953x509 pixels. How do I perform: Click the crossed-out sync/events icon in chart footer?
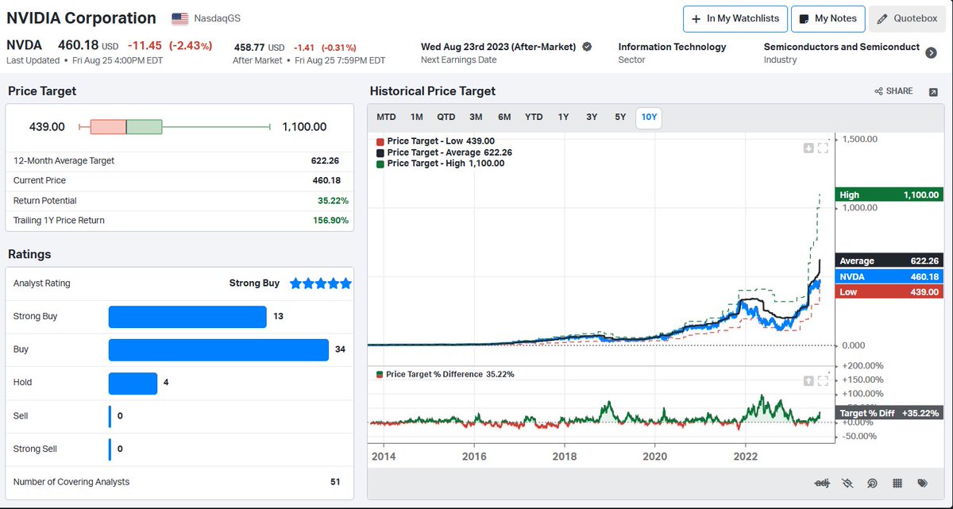click(847, 483)
